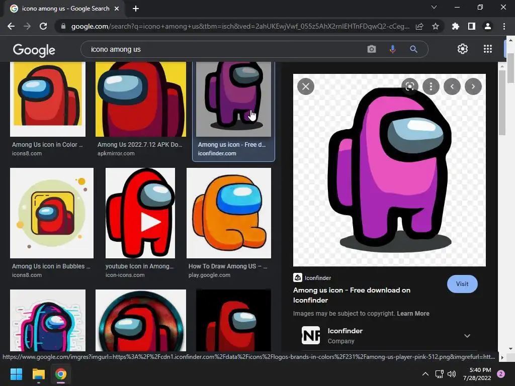Viewport: 515px width, 386px height.
Task: Open File Explorer from taskbar
Action: (38, 374)
